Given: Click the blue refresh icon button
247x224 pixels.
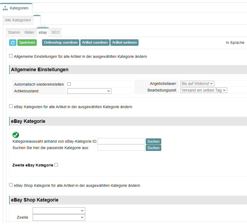Looking at the screenshot, I should pos(13,43).
